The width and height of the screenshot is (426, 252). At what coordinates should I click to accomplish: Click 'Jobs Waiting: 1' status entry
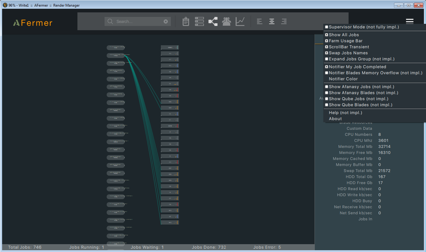tap(147, 247)
